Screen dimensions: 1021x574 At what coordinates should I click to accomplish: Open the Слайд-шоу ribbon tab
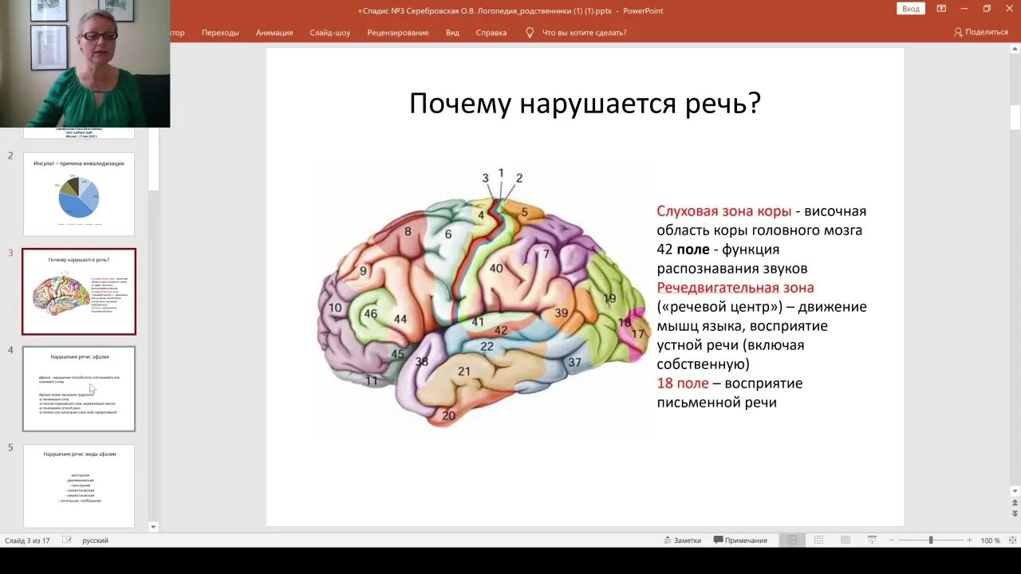pyautogui.click(x=330, y=33)
